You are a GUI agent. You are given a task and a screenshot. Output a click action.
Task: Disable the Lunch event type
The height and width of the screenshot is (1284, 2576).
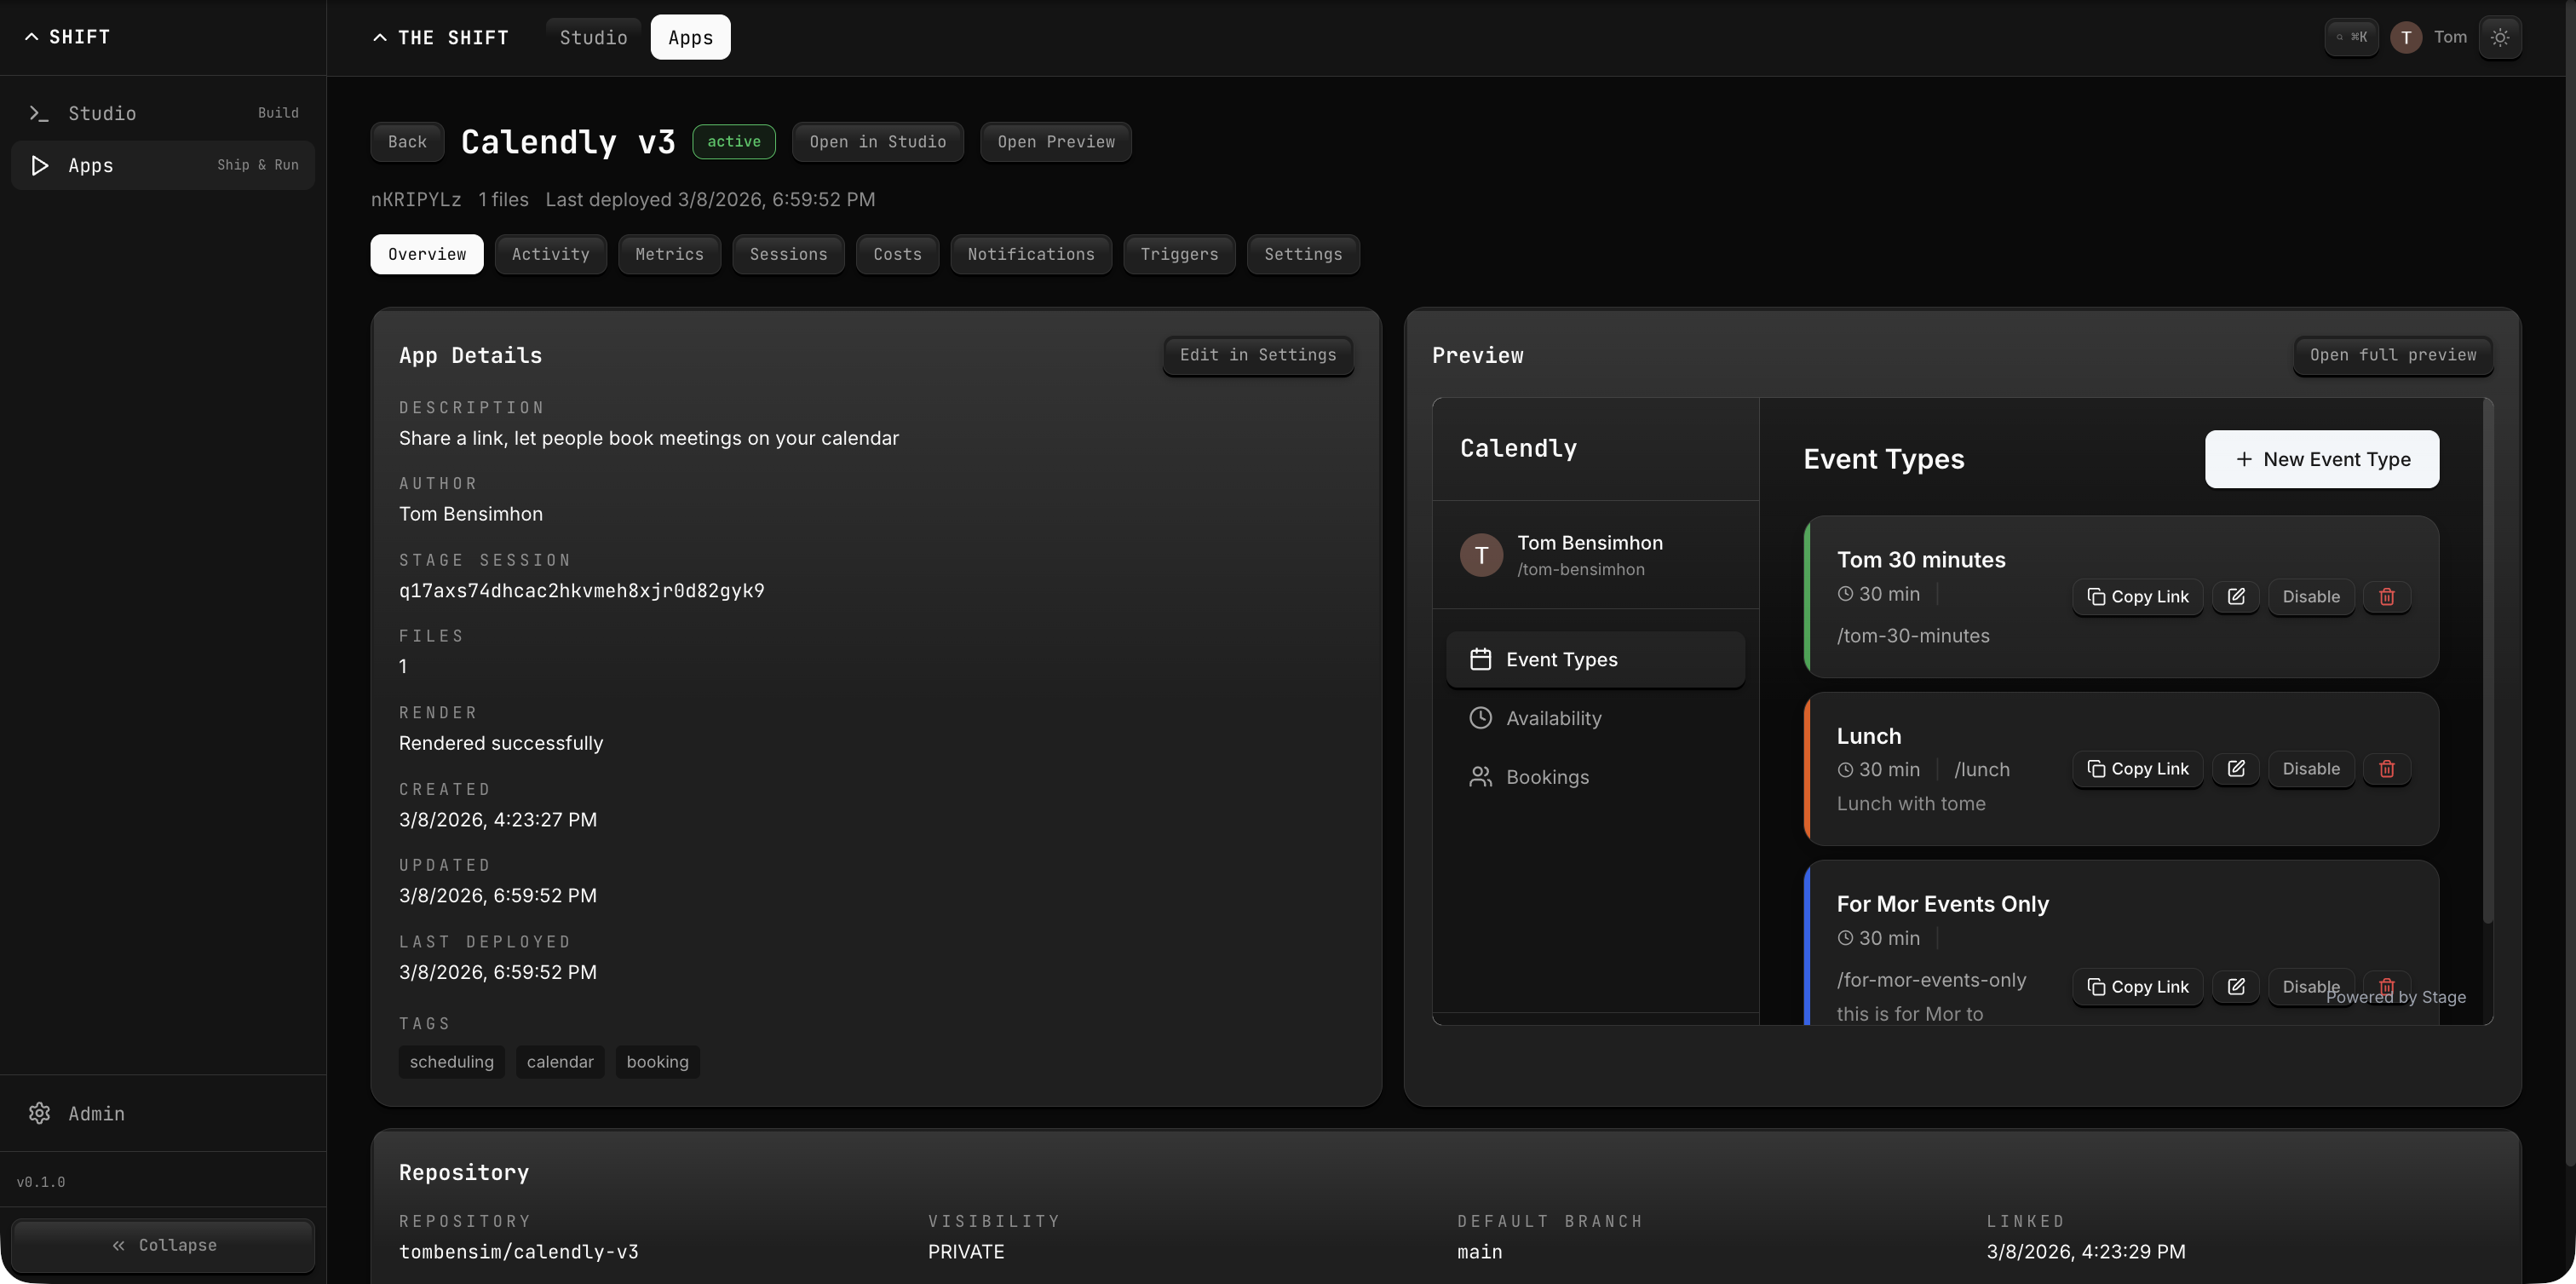2310,769
